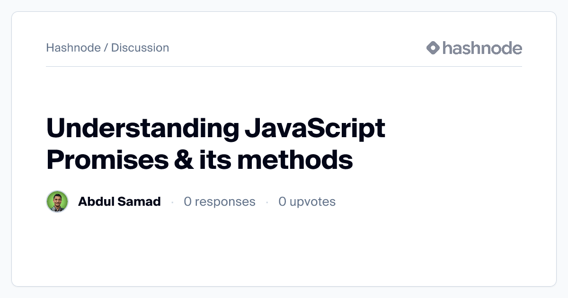
Task: Open the 0 responses count
Action: click(x=220, y=202)
